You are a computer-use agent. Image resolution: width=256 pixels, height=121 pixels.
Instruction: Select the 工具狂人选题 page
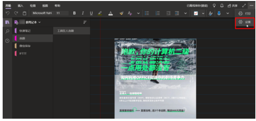[71, 31]
